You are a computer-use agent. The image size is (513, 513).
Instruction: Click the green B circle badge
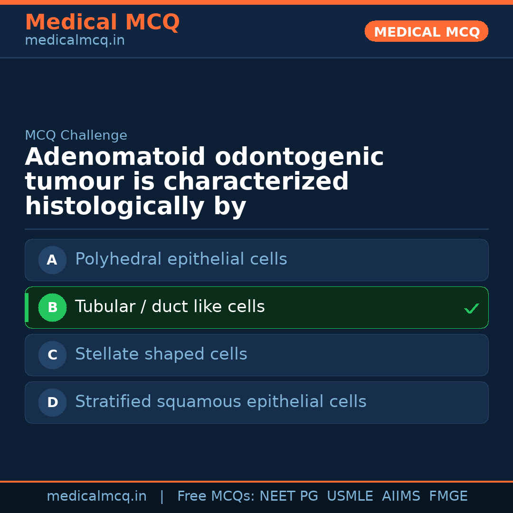coord(52,307)
